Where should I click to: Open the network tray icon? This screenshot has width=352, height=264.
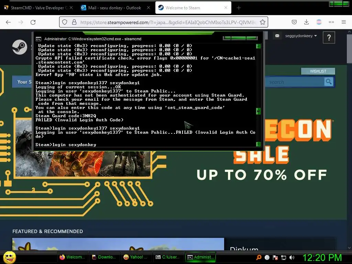(x=284, y=257)
